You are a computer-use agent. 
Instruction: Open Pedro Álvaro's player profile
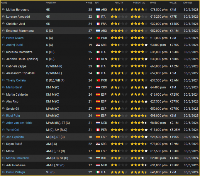pos(15,38)
